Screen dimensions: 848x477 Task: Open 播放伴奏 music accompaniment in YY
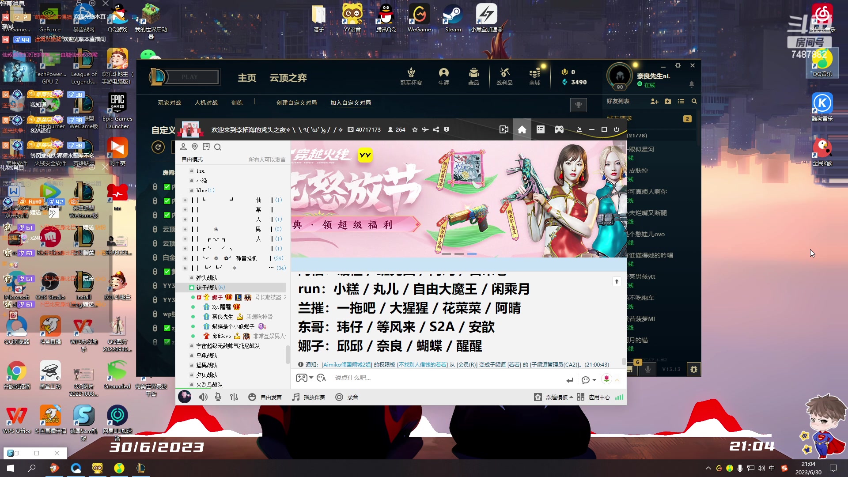click(308, 397)
